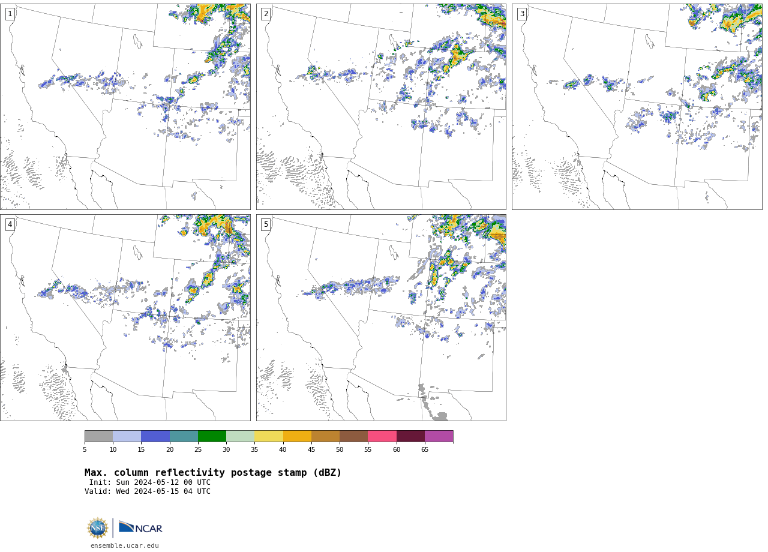Click the colorbar tick label 5
Image resolution: width=768 pixels, height=552 pixels.
pyautogui.click(x=85, y=449)
